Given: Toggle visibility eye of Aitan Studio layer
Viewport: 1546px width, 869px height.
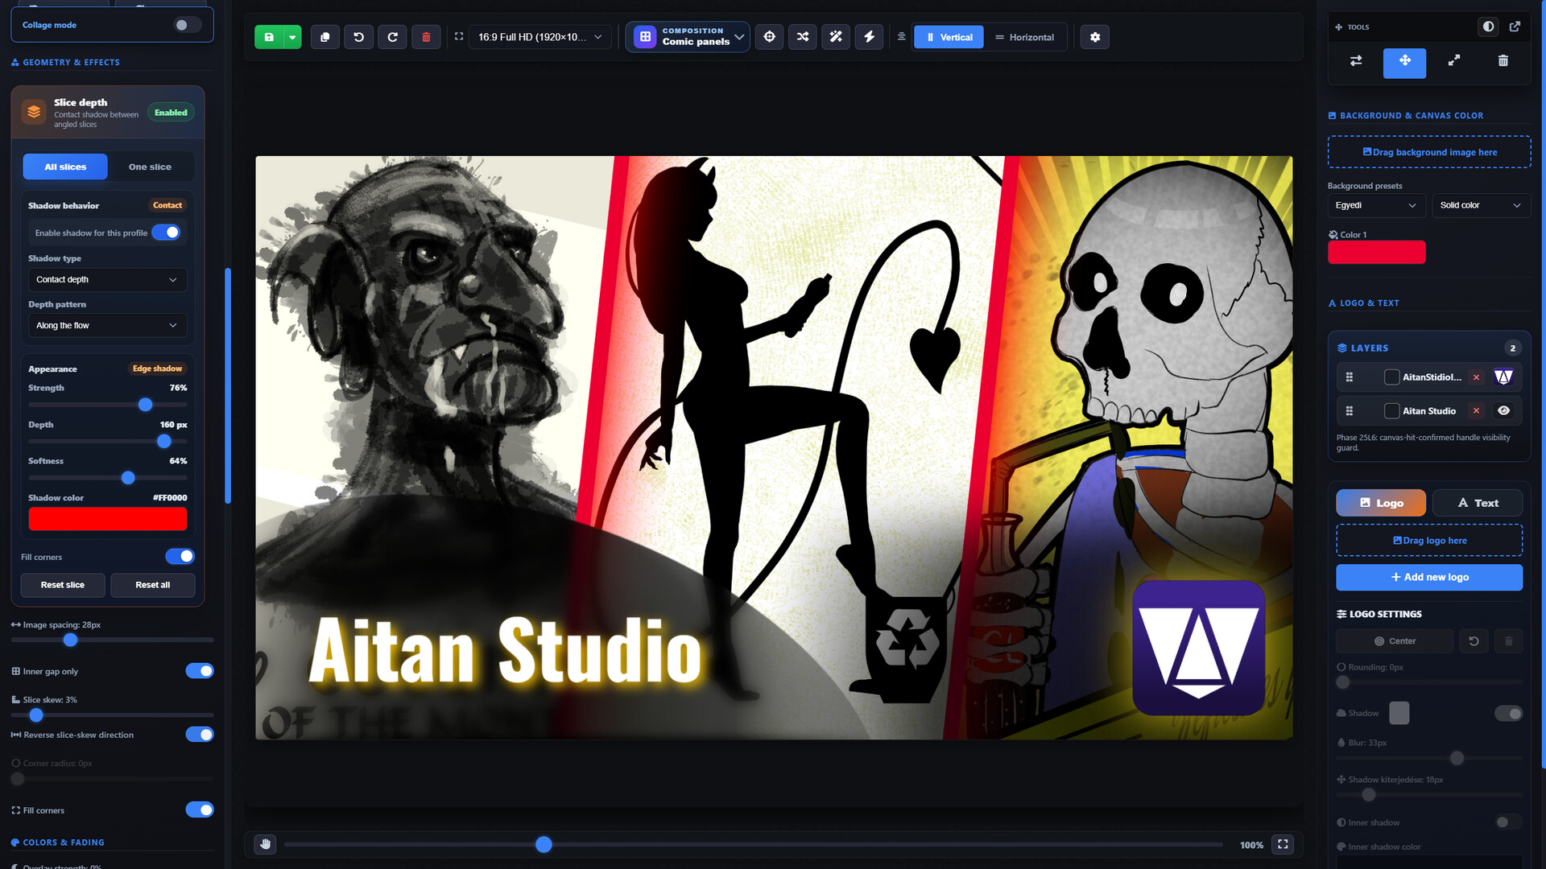Looking at the screenshot, I should (x=1503, y=411).
